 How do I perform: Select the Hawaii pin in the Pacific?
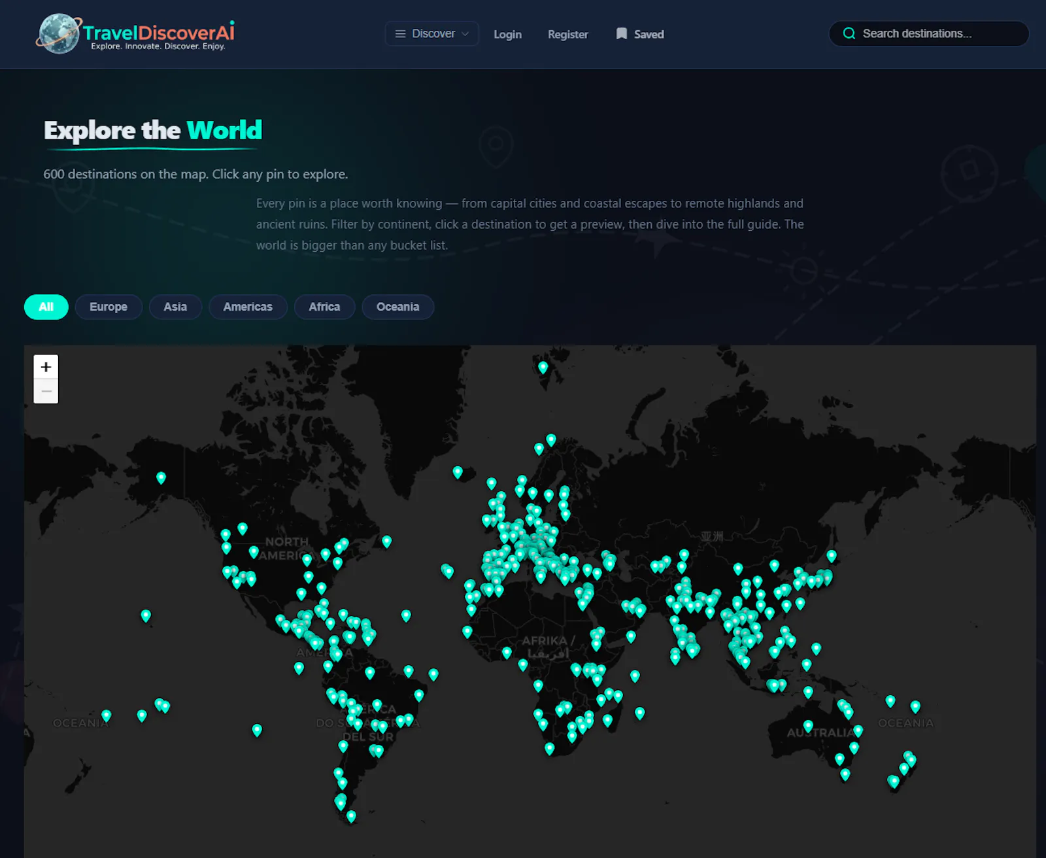146,616
